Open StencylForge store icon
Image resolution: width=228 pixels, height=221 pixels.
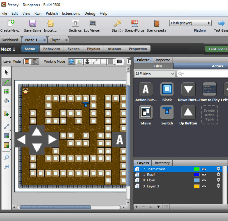click(x=135, y=23)
